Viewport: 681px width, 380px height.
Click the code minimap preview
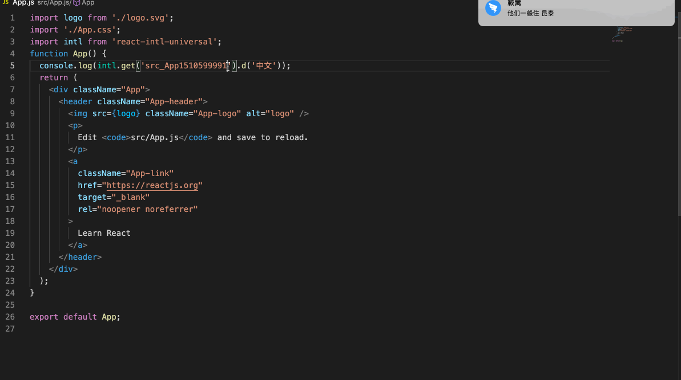[x=622, y=34]
